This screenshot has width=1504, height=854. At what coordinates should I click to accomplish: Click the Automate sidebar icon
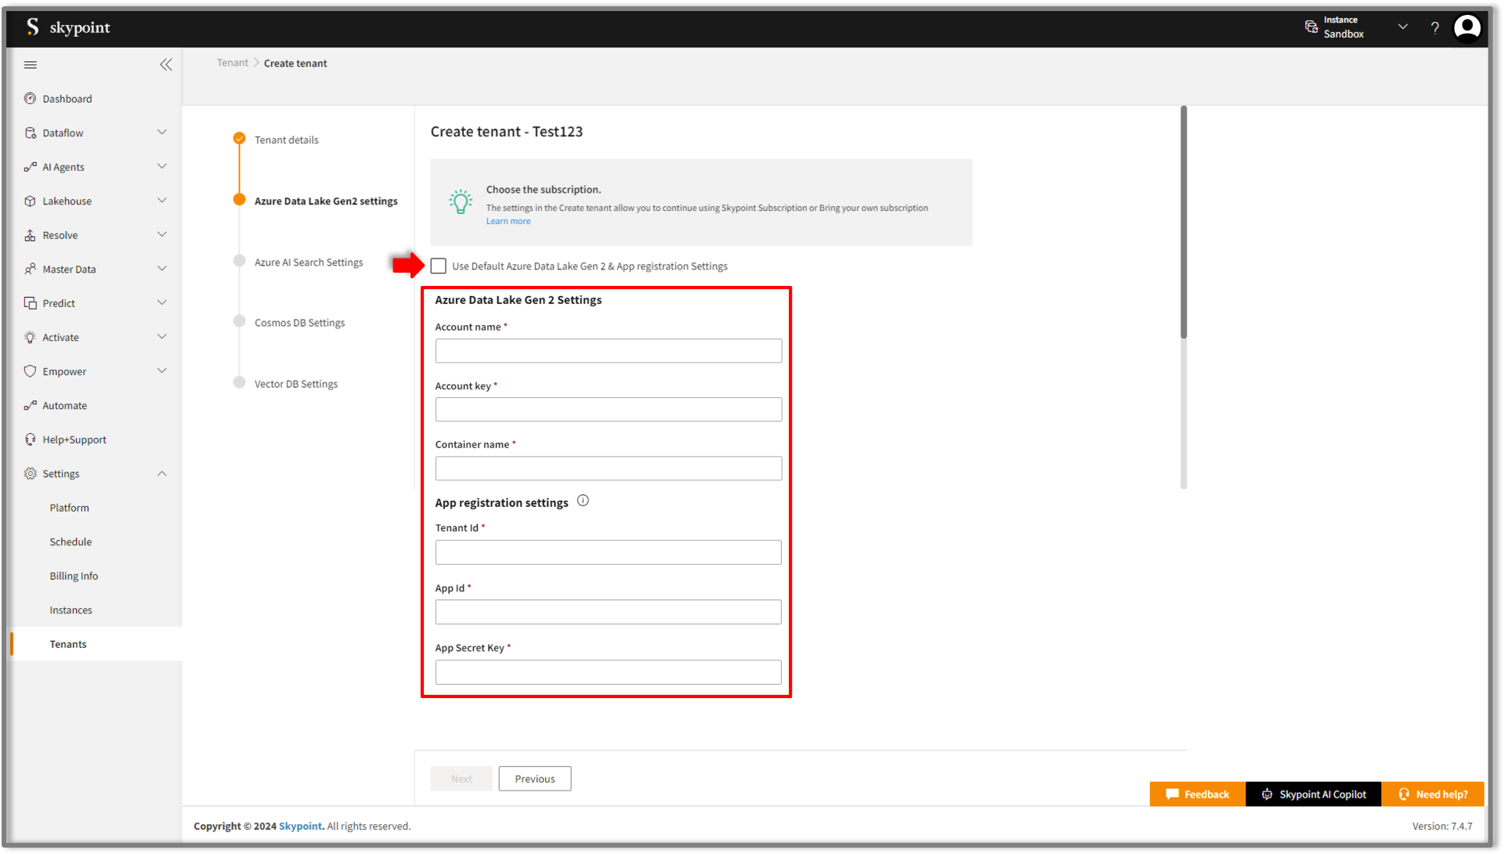click(x=31, y=406)
